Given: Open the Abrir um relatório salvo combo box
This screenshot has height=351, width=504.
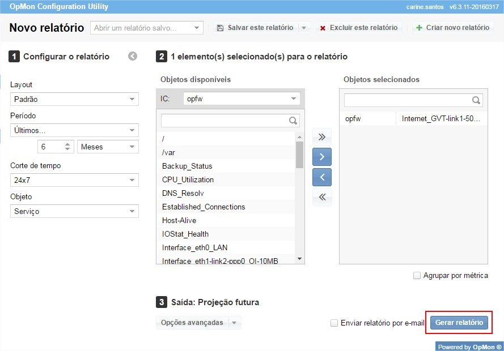Looking at the screenshot, I should click(146, 28).
